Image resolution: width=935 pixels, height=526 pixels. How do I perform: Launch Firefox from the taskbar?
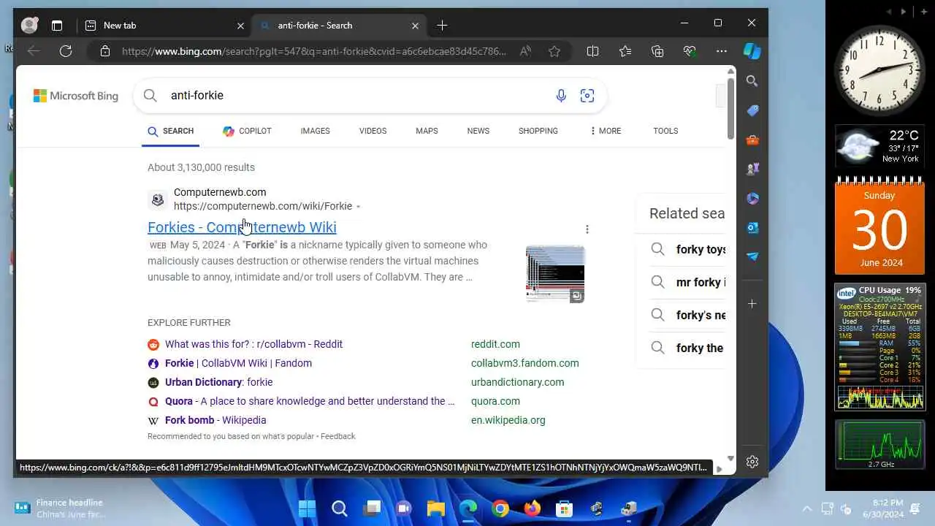click(533, 508)
